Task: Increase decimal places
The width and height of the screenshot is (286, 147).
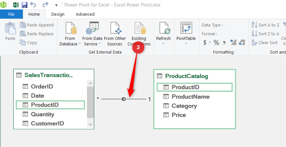Action: [233, 42]
